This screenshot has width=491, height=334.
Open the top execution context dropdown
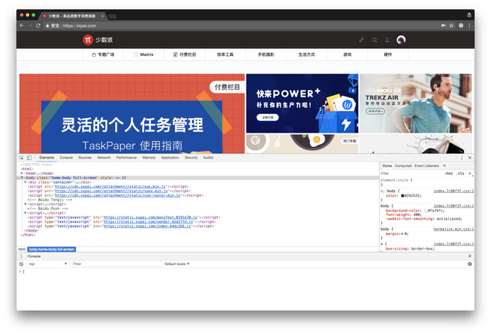[48, 264]
